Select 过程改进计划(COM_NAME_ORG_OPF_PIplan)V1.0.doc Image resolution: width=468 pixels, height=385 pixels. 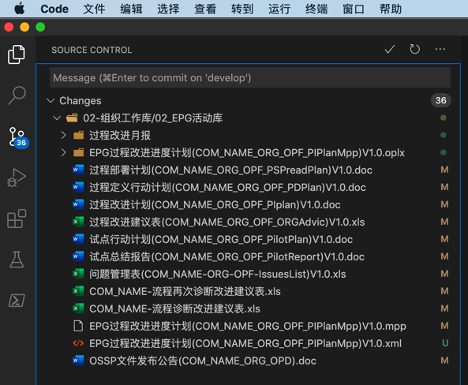(x=215, y=204)
